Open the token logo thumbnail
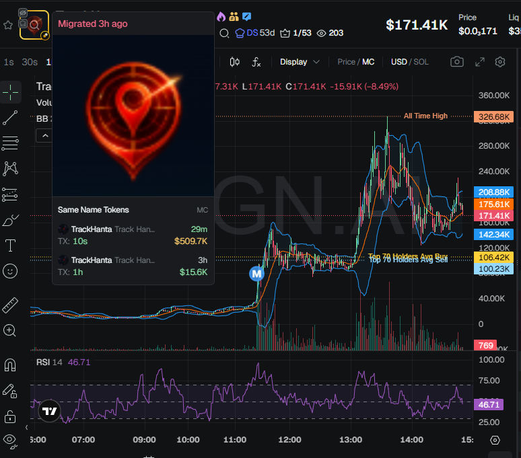 point(34,25)
